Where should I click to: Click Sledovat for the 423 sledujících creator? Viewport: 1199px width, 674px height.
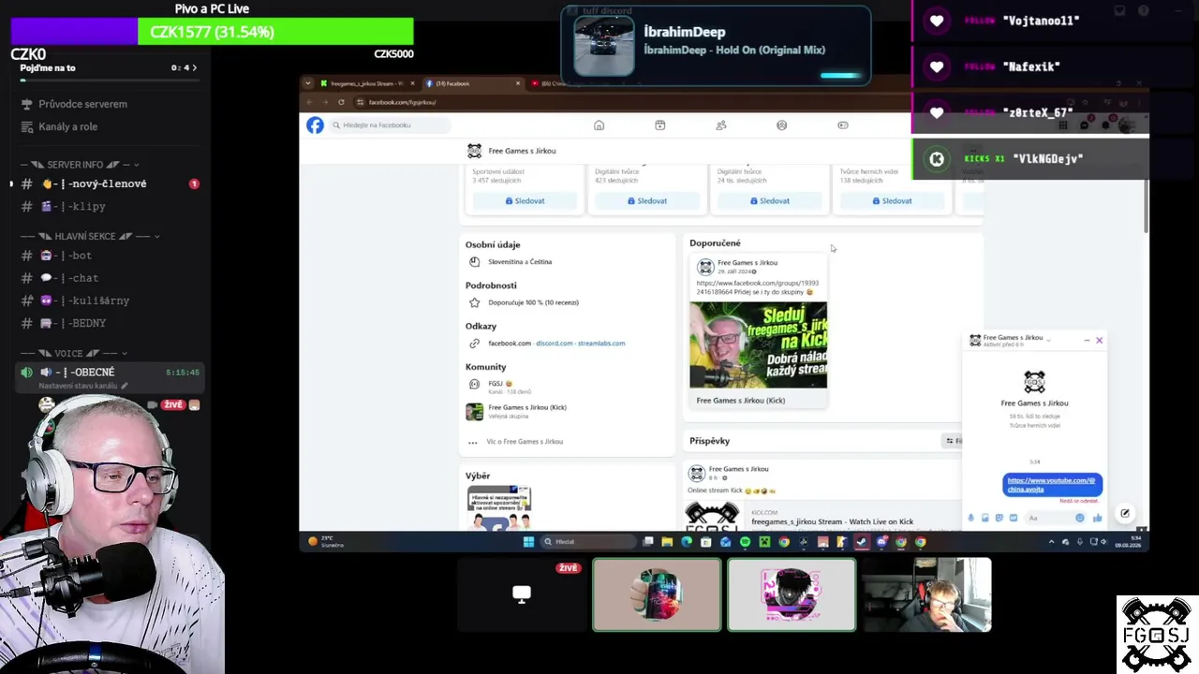(647, 201)
